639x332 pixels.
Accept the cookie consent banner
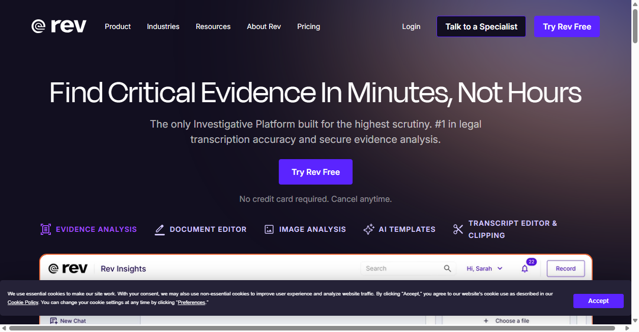point(598,301)
